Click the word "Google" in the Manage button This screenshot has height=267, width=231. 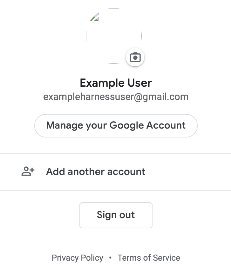[x=126, y=125]
